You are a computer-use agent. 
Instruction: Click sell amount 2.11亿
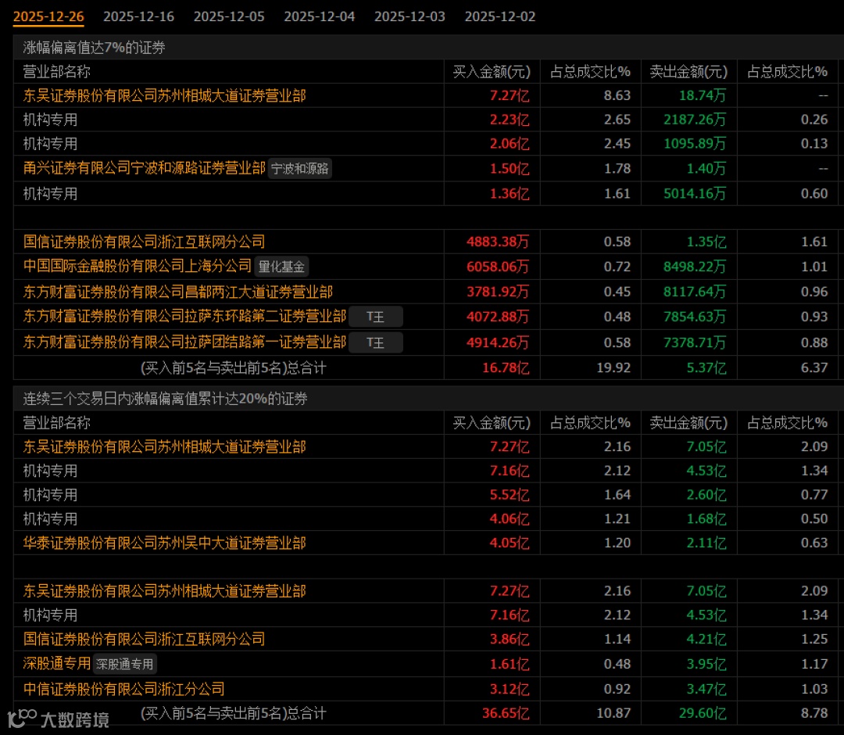coord(706,543)
